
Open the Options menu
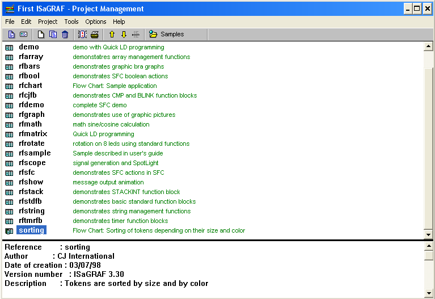click(96, 22)
